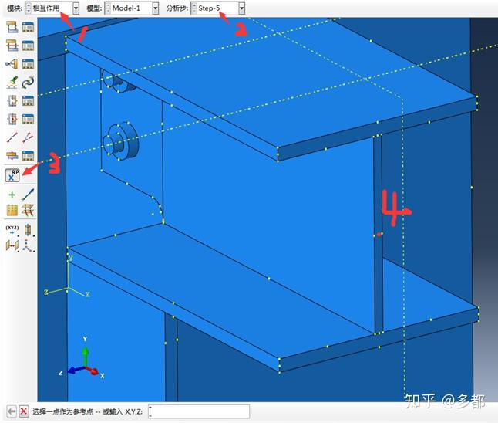Screen dimensions: 498x423
Task: Launch the Find Contact Pairs tool
Action: pyautogui.click(x=12, y=83)
